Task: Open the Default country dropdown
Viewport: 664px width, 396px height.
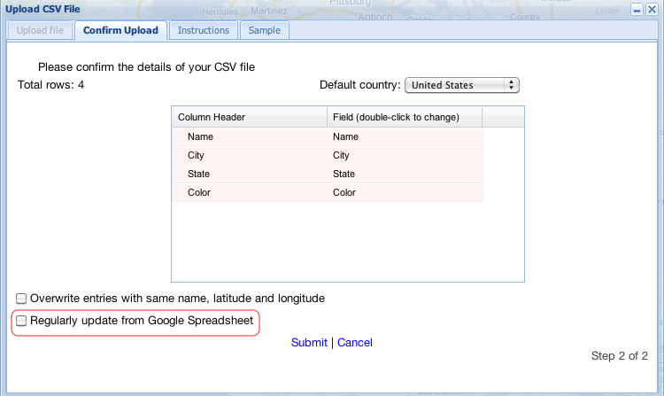Action: [461, 85]
